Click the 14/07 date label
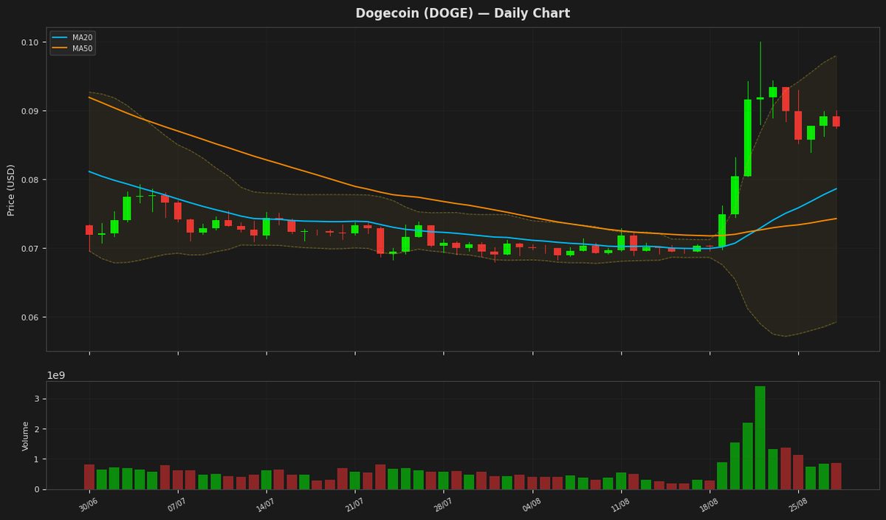Viewport: 886px width, 520px height. [265, 504]
